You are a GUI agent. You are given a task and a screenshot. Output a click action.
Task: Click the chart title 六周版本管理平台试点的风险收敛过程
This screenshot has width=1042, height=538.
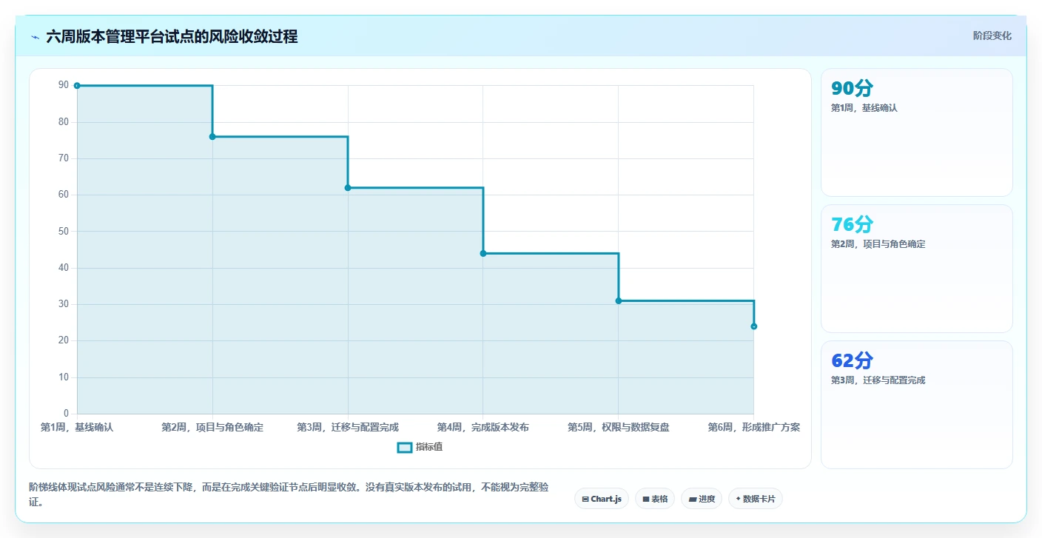(x=172, y=36)
